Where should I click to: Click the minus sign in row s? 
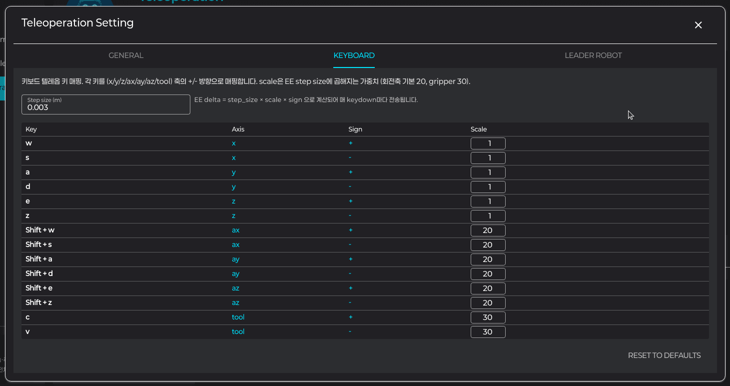coord(350,158)
